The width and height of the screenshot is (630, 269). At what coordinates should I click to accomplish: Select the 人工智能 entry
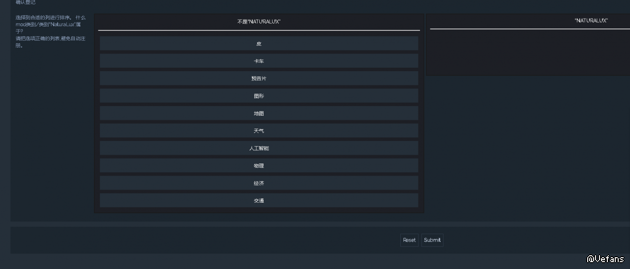coord(259,148)
